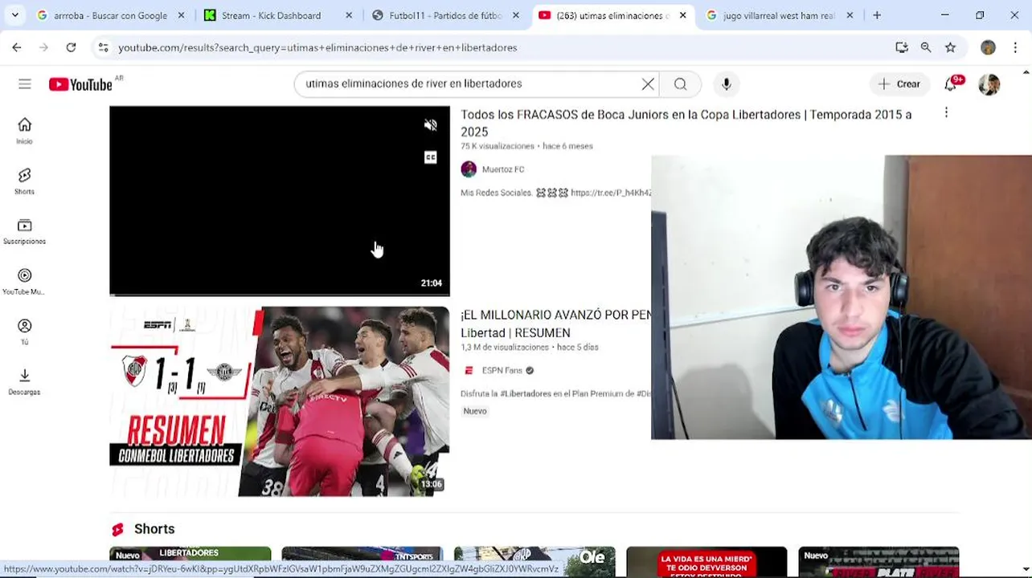Click the Nuevo badge under ESPN video
The height and width of the screenshot is (578, 1032).
[475, 411]
